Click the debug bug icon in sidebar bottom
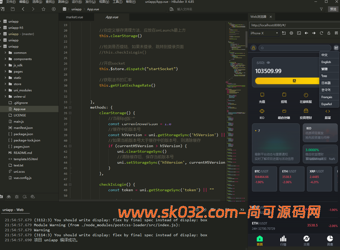This screenshot has height=250, width=340. [17, 197]
